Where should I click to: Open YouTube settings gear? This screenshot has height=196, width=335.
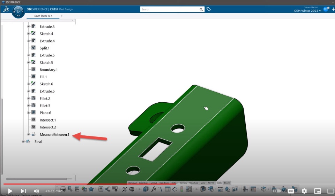tap(304, 191)
